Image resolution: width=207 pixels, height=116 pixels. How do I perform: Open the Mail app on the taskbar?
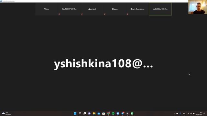coord(99,113)
